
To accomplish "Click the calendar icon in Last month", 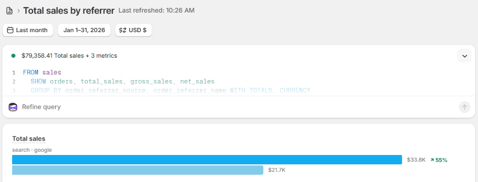I will (10, 30).
